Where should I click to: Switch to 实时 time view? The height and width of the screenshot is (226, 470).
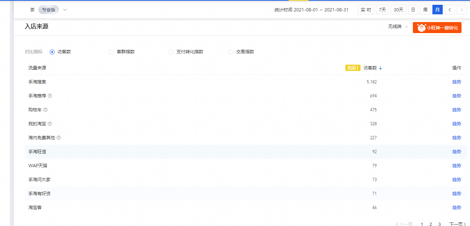pyautogui.click(x=366, y=10)
